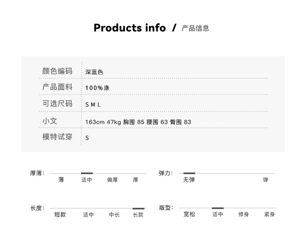Click the 100%涤 fabric value
The height and width of the screenshot is (235, 305).
click(x=98, y=88)
